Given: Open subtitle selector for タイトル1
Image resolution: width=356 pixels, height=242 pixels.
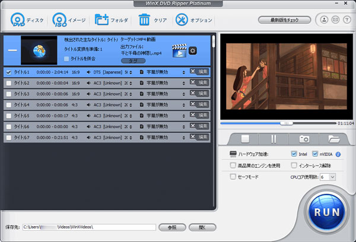Looking at the screenshot, I should 183,72.
